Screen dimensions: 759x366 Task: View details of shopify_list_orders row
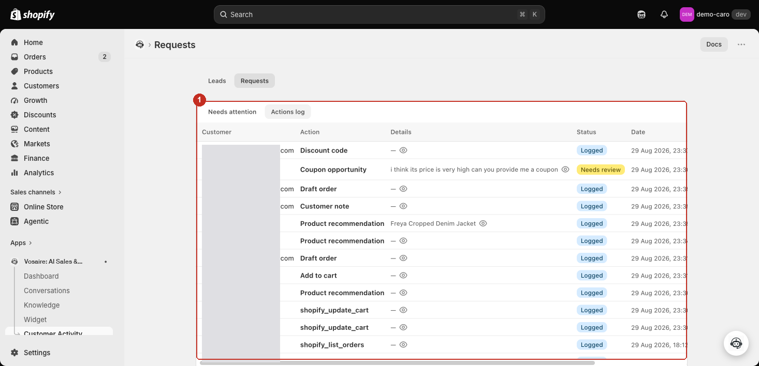coord(403,345)
